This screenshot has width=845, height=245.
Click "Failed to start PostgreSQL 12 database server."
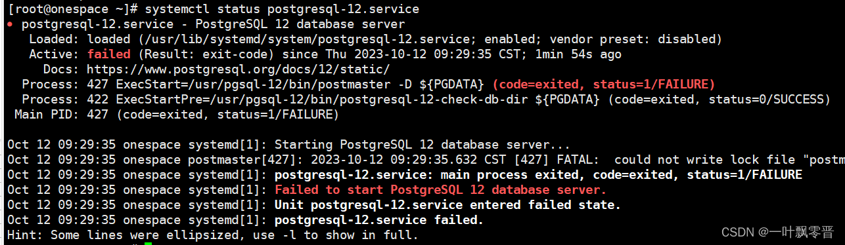click(440, 190)
